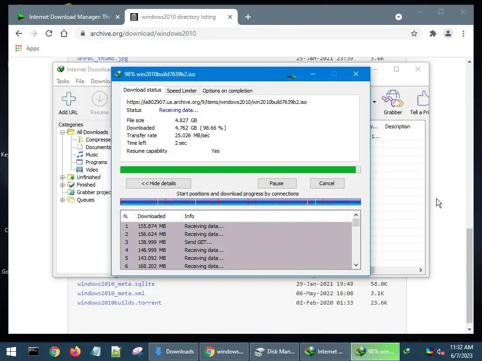Go back in Chrome

19,33
